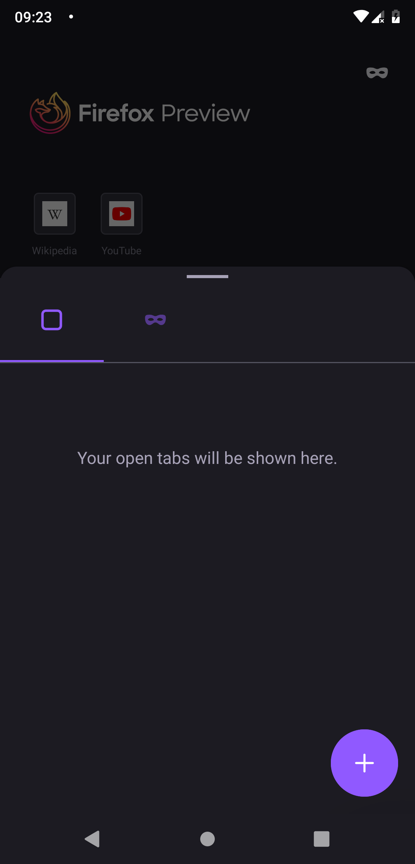Tap the Firefox Preview wordmark text

tap(164, 113)
